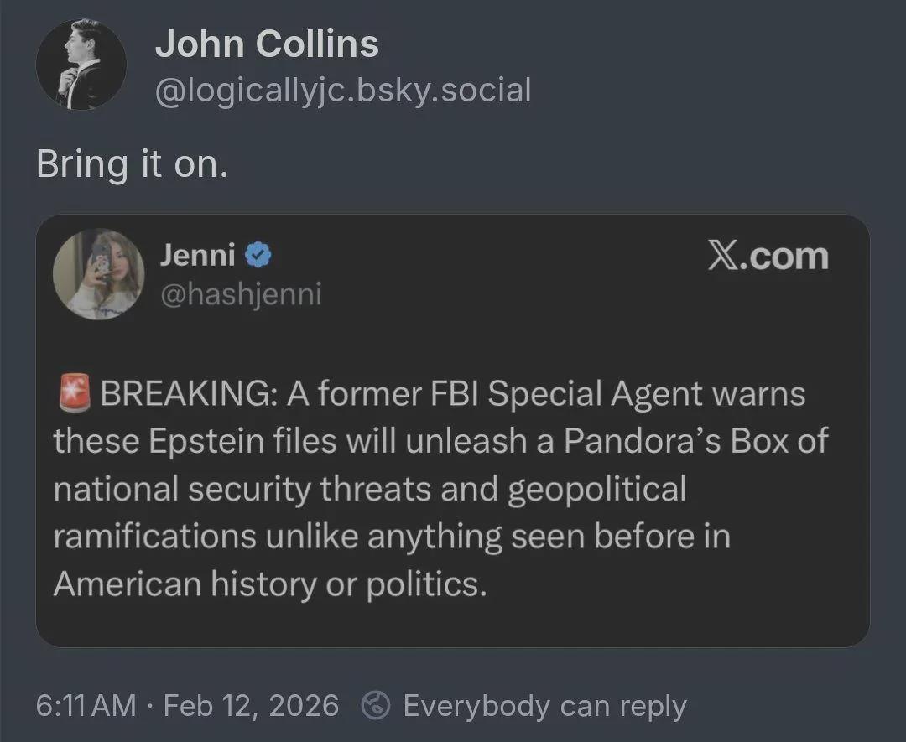Click the Jenni display name
This screenshot has height=742, width=906.
click(x=197, y=255)
